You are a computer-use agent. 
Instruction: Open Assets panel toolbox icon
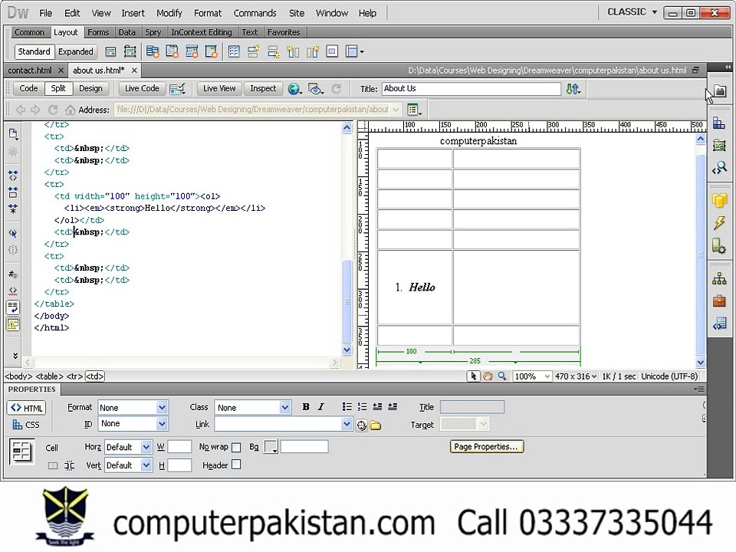click(x=718, y=301)
